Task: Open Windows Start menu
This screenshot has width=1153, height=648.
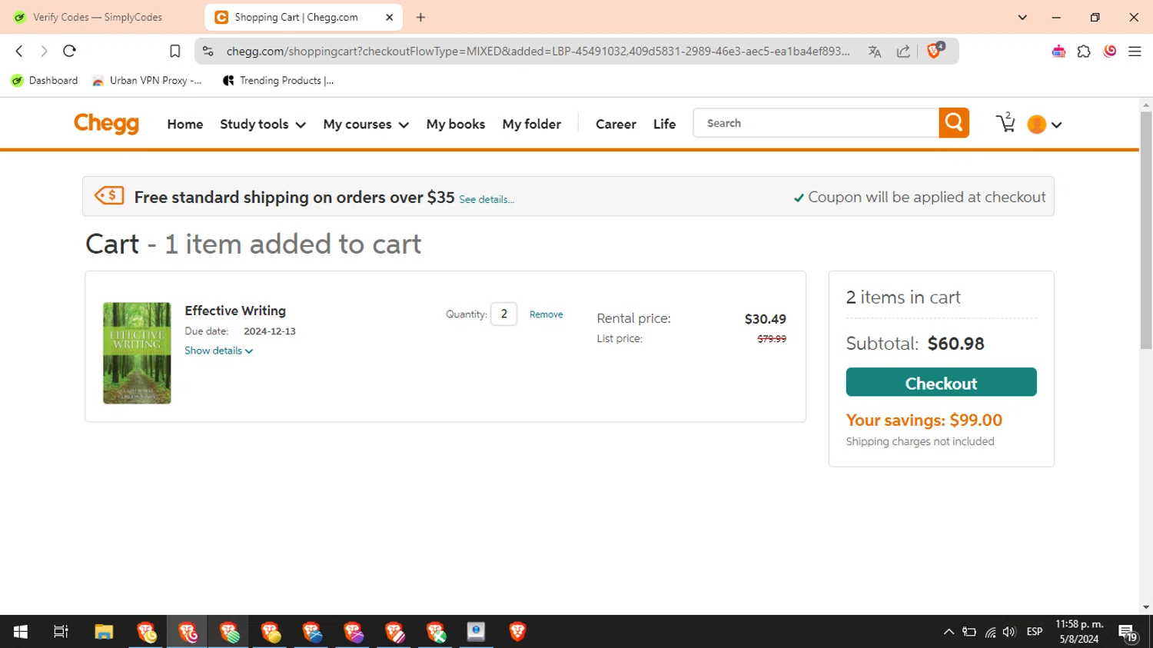Action: 21,632
